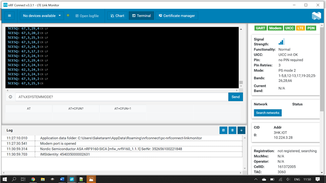Viewport: 326px width, 183px height.
Task: Click the green device status indicator
Action: [x=68, y=15]
